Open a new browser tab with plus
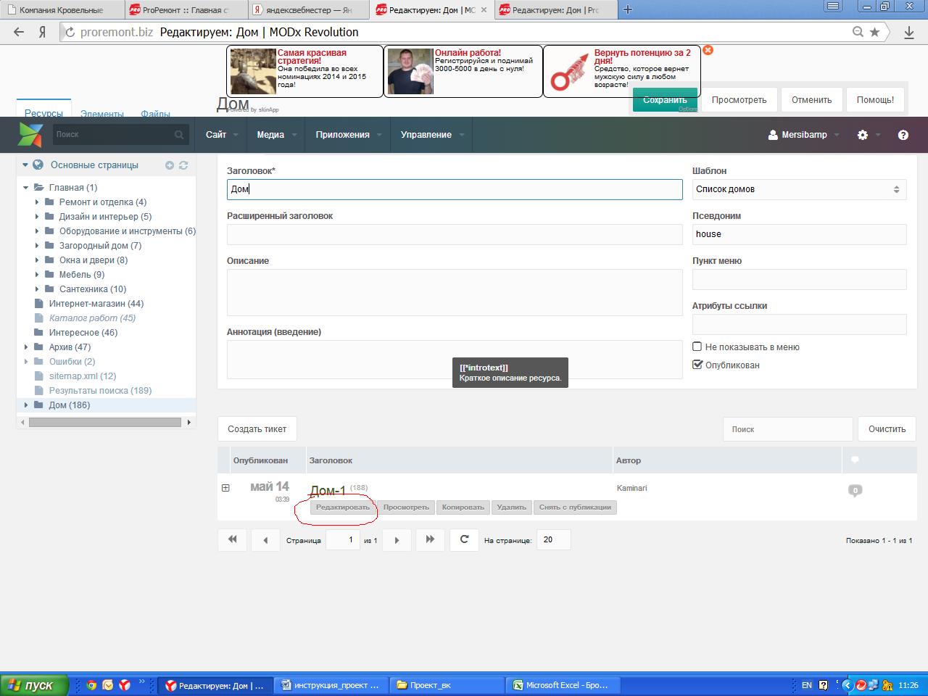Screen dimensions: 928x696 click(628, 9)
